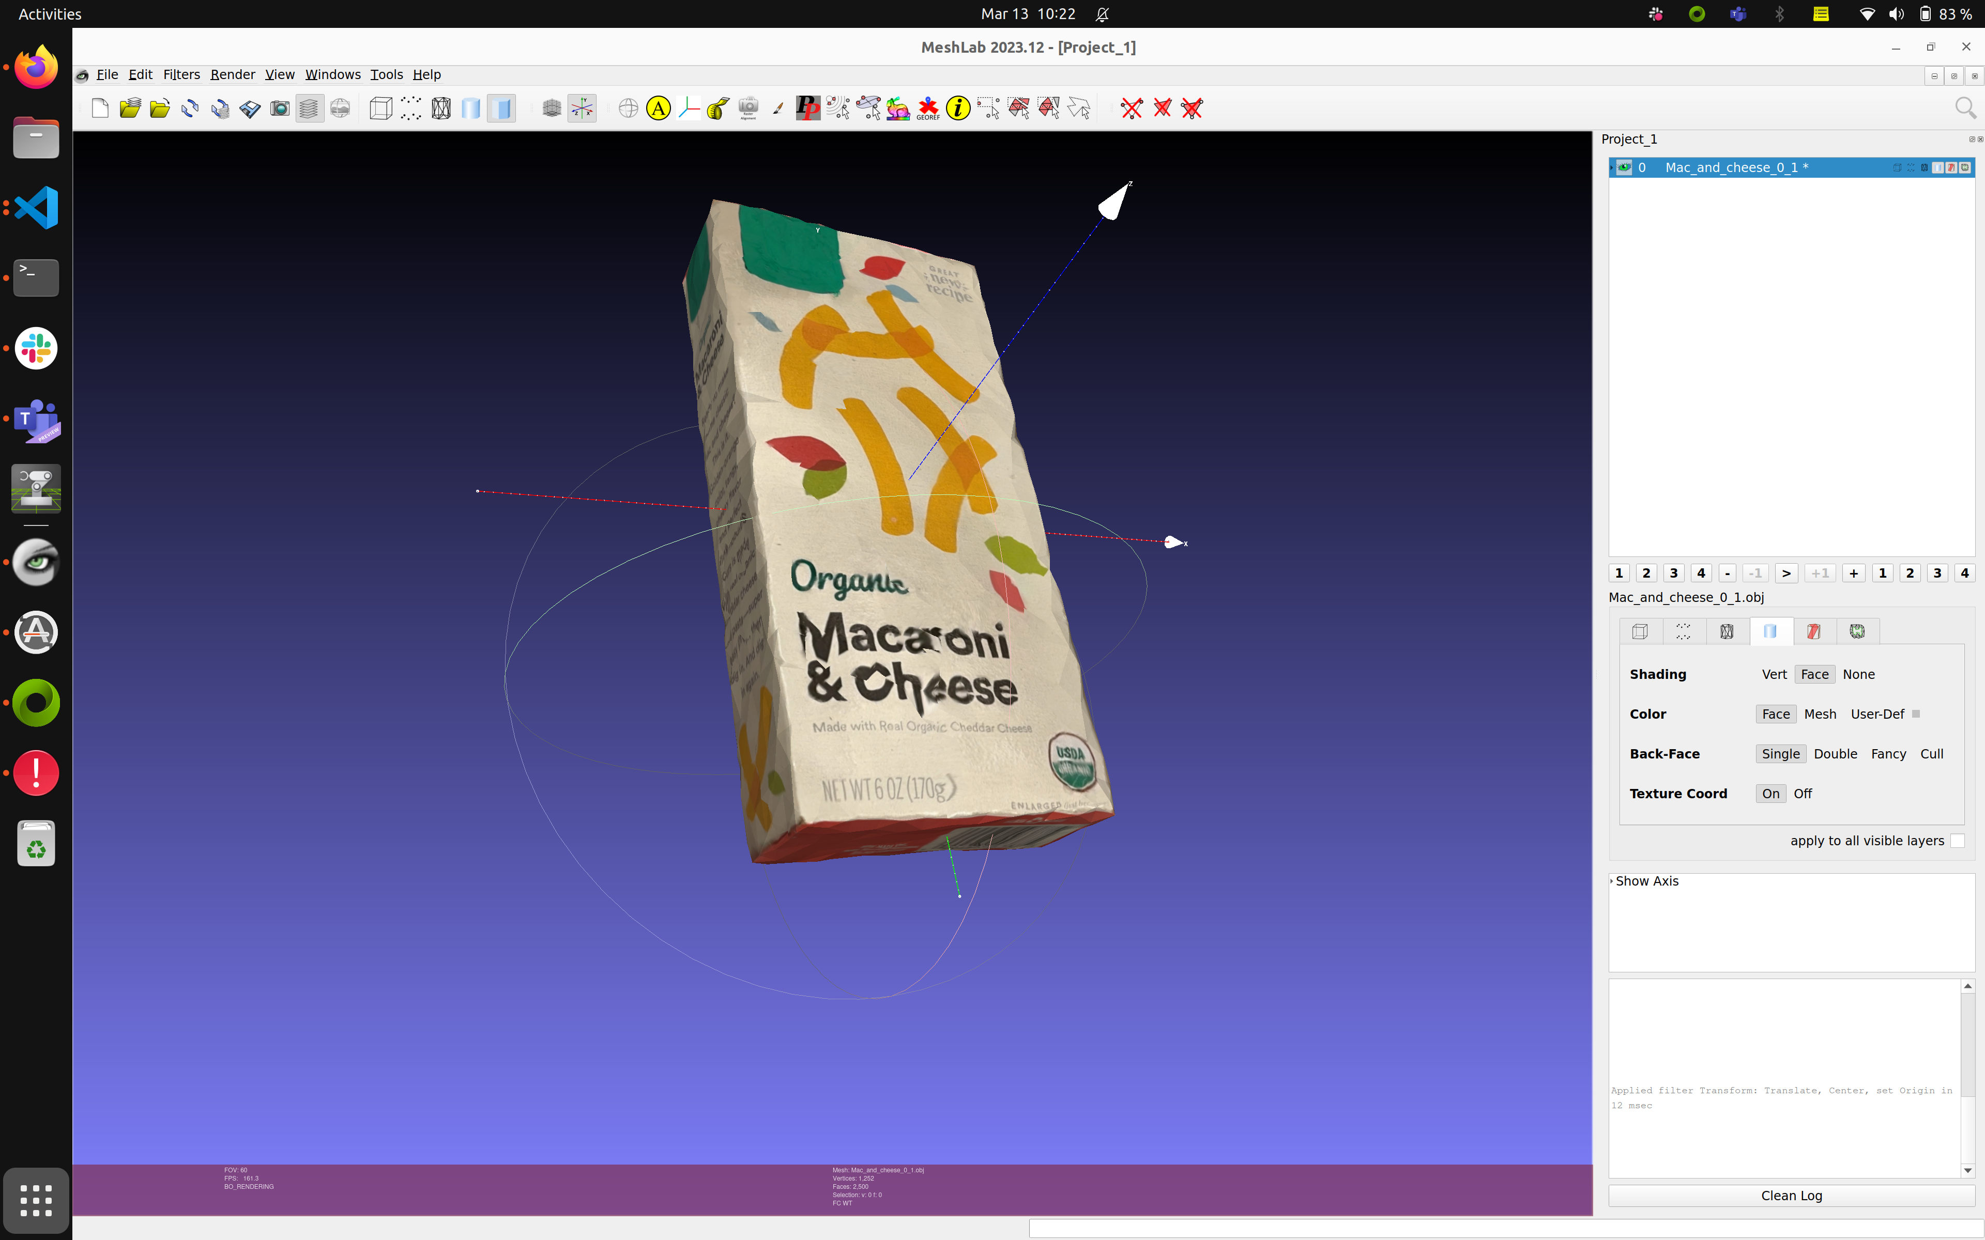Expand the Show Axis section

pyautogui.click(x=1612, y=881)
